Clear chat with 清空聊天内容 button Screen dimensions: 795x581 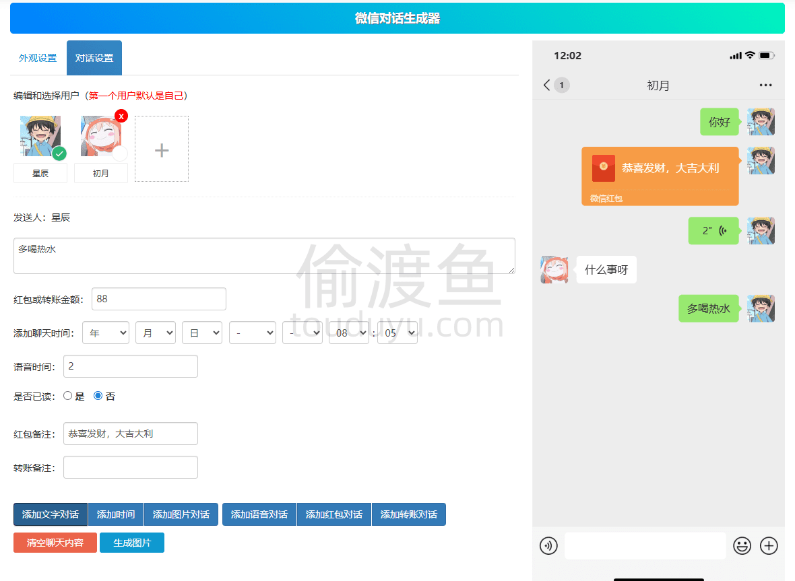click(x=55, y=543)
